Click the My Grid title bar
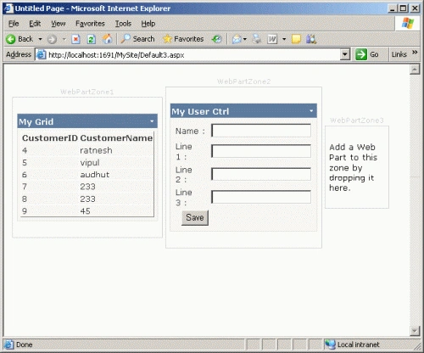Screen dimensions: 424x353 pyautogui.click(x=87, y=121)
